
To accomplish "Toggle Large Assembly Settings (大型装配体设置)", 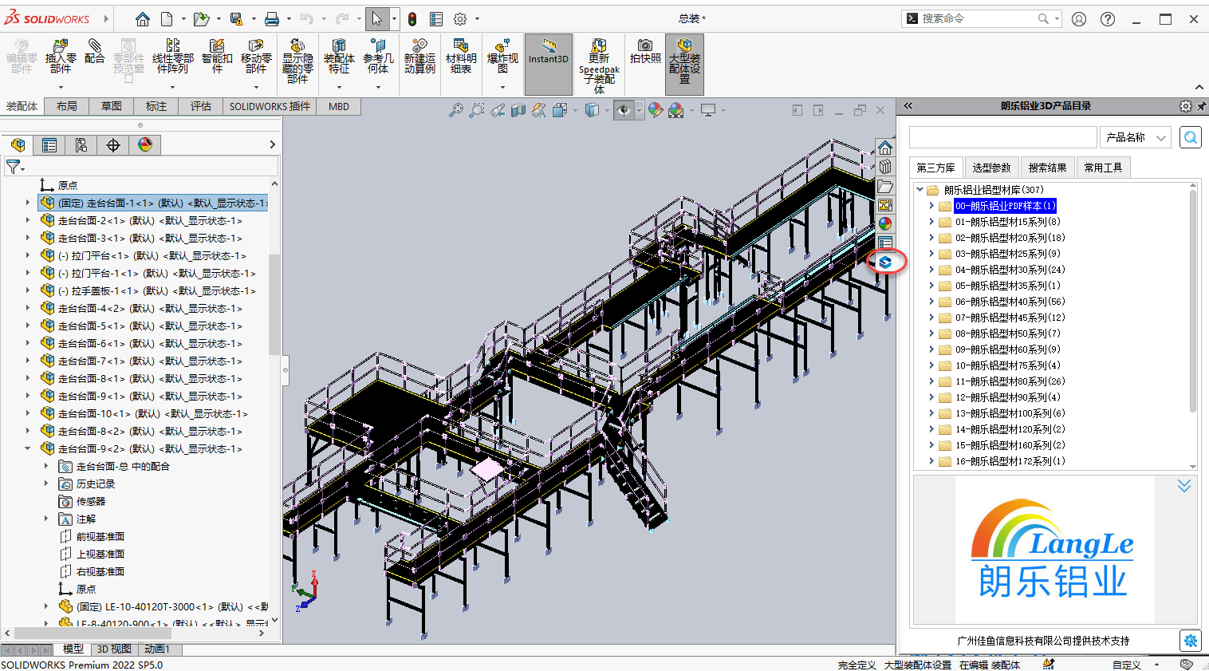I will 685,64.
